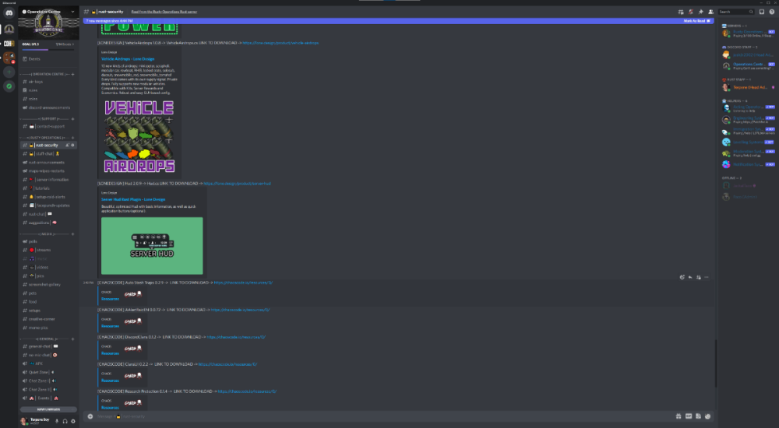Open GIF picker in message box
Screen dimensions: 779x428
pos(689,416)
